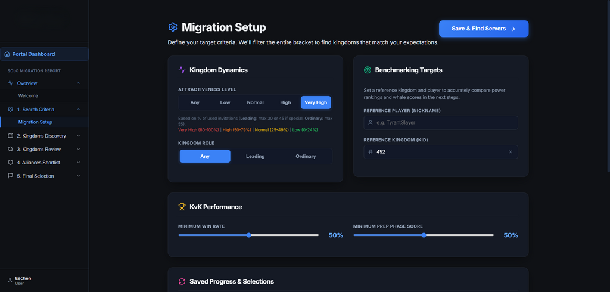Click the gear icon next to Migration Setup heading

(173, 27)
